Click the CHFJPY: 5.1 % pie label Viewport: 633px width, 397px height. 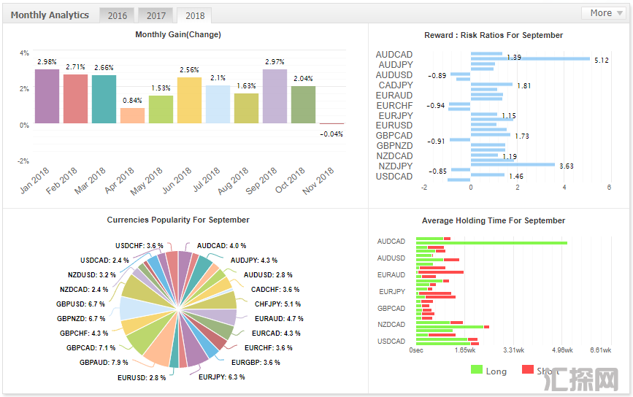277,304
